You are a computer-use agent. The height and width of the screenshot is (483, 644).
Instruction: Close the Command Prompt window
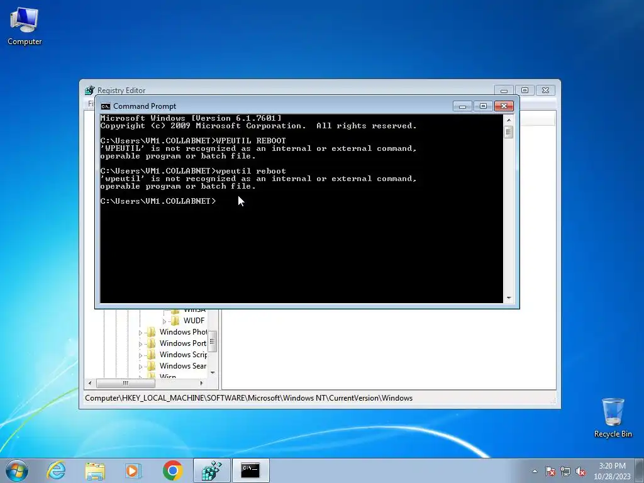(x=504, y=106)
